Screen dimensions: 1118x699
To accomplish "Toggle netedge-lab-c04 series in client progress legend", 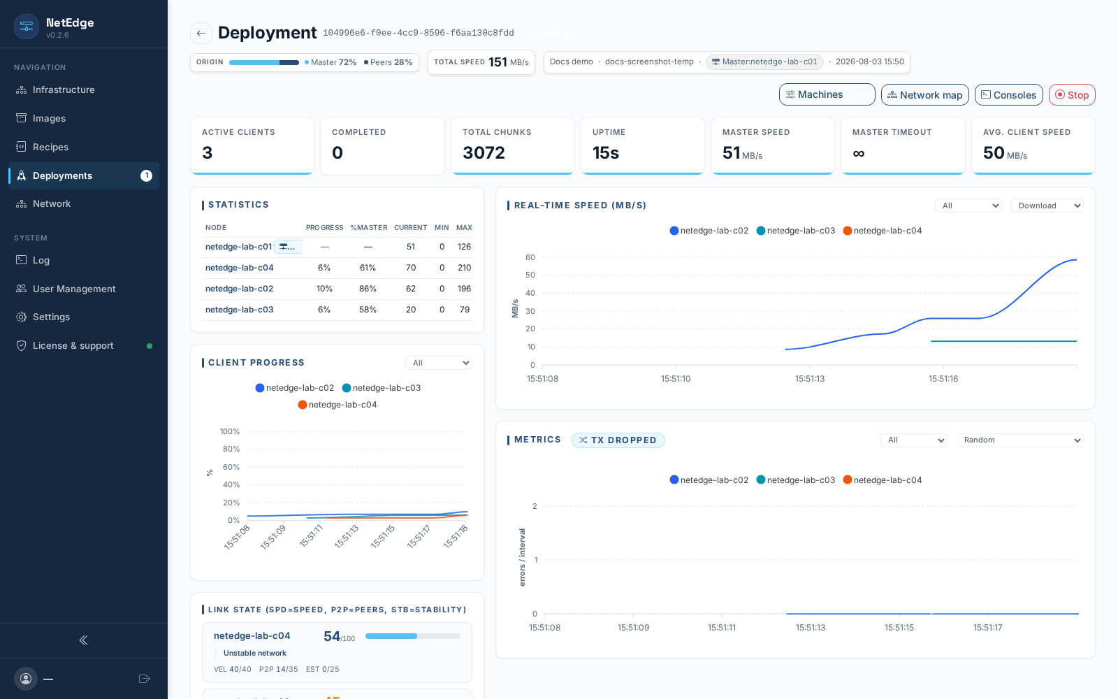I will (337, 405).
